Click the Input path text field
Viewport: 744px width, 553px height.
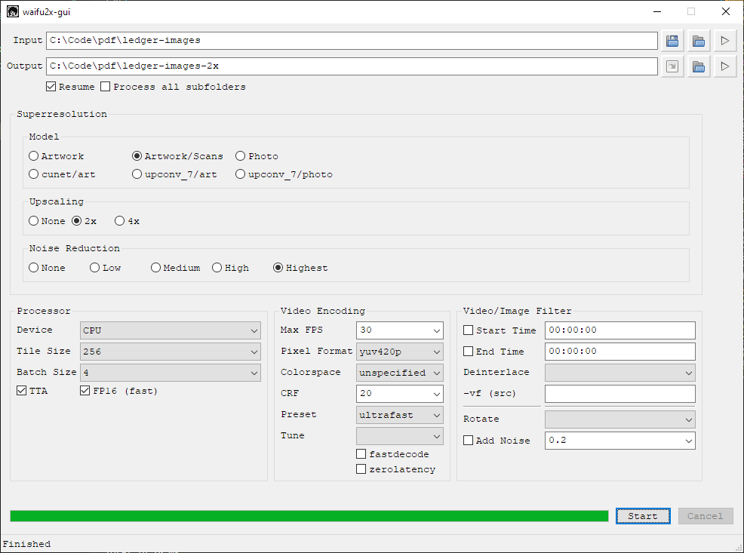[352, 41]
